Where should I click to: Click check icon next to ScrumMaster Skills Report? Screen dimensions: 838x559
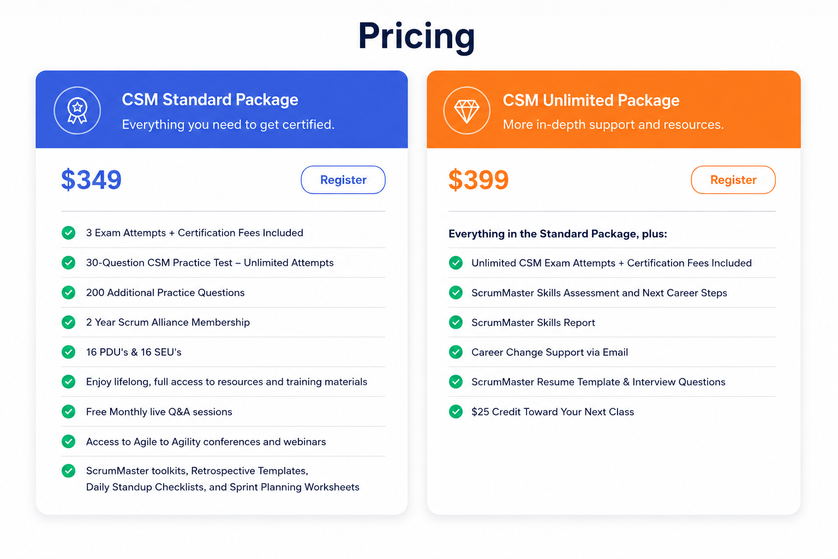tap(456, 323)
